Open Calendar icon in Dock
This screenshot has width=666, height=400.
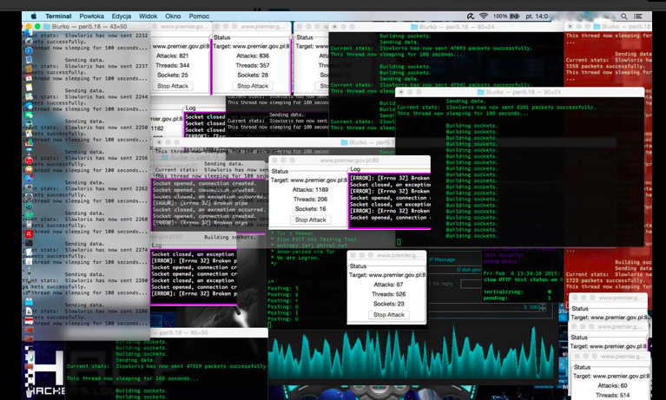29,78
